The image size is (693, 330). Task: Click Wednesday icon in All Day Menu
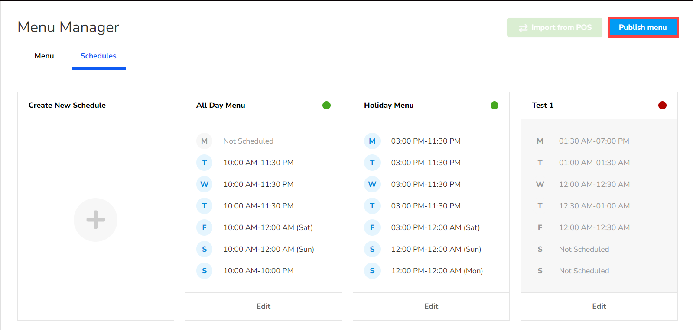(x=204, y=184)
